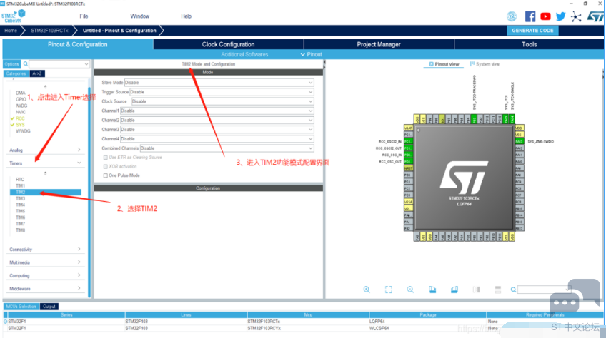Select the Output tab at bottom
This screenshot has width=606, height=338.
(49, 307)
